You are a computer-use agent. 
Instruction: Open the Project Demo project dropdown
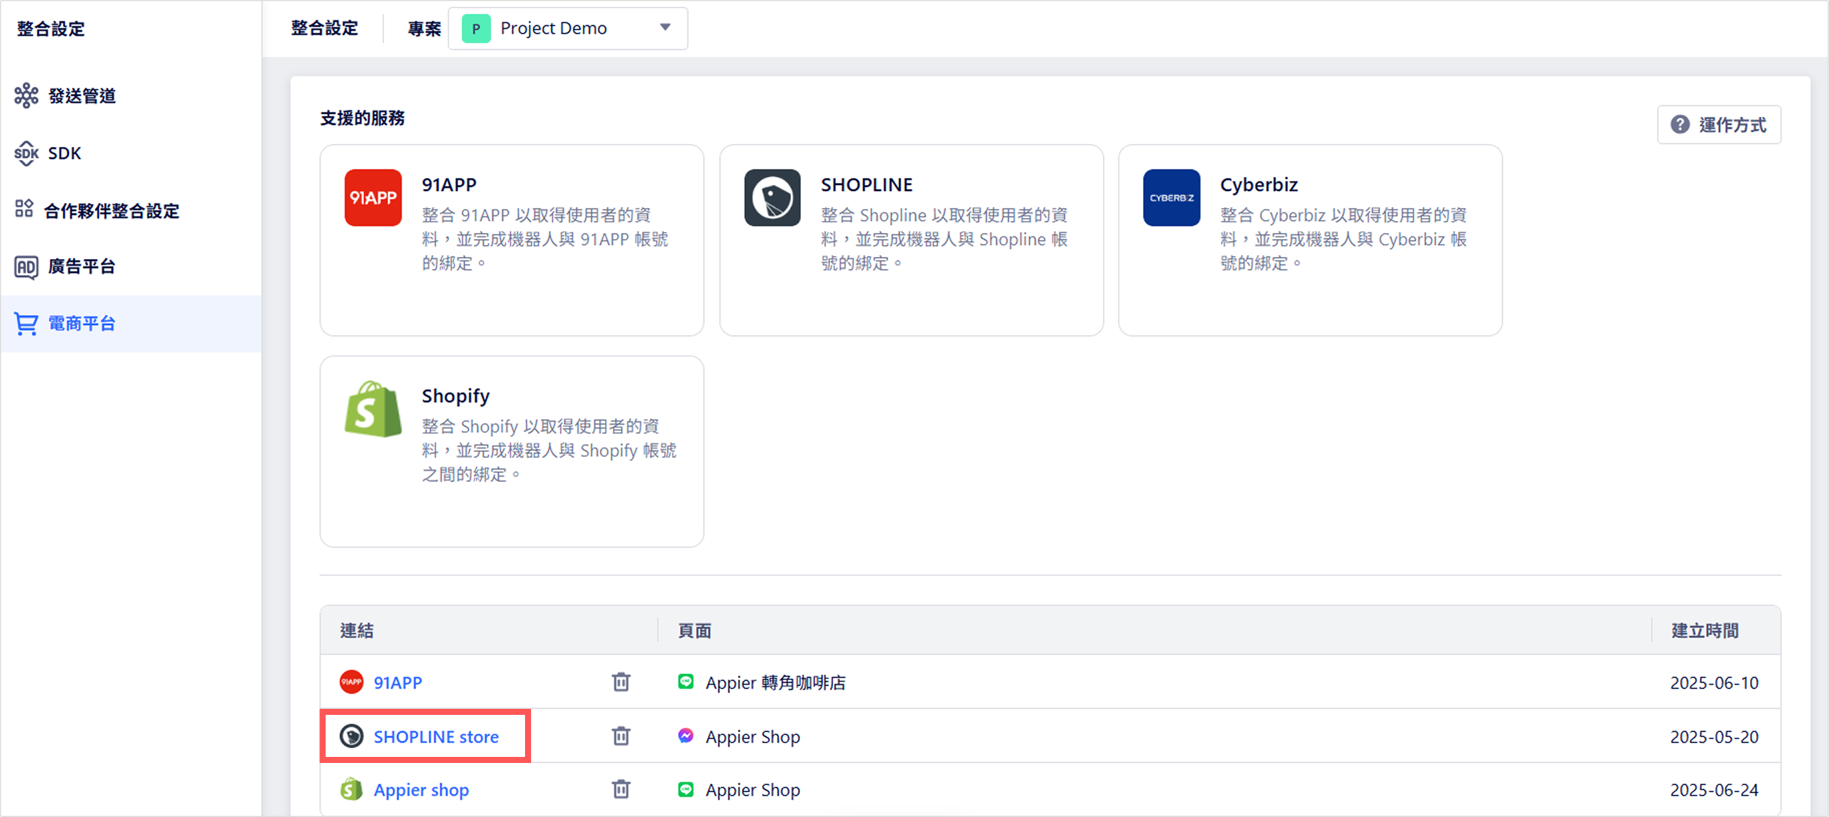tap(567, 28)
